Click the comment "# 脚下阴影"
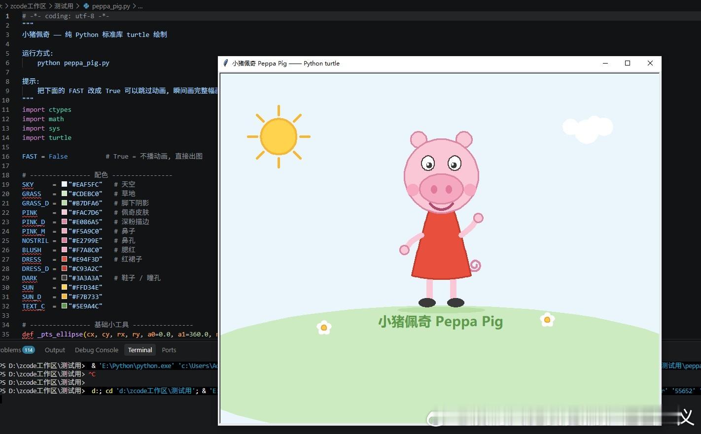This screenshot has width=701, height=434. 132,203
